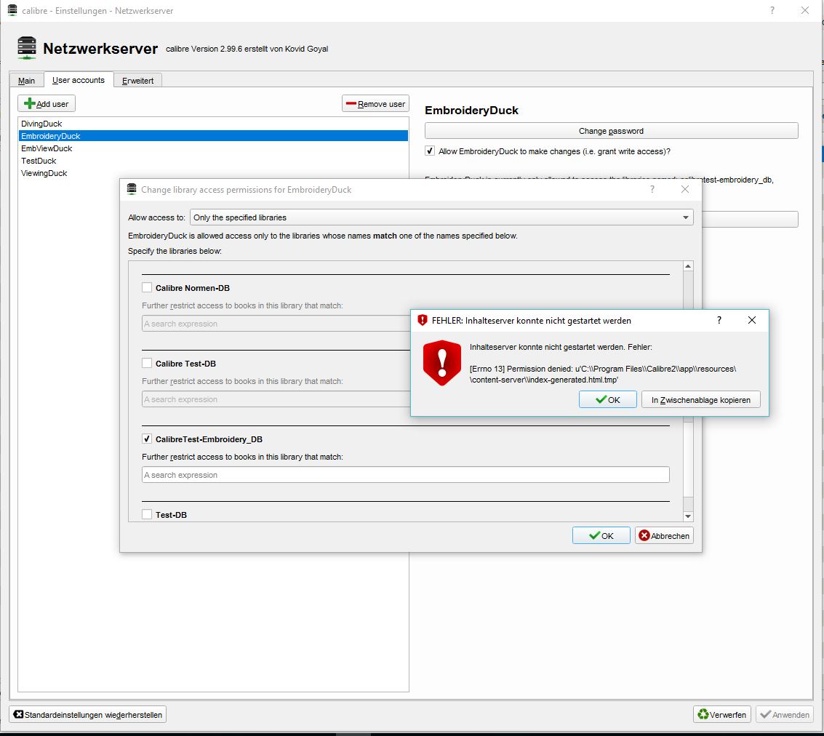Screen dimensions: 824x736
Task: Click search expression field under CalibreTest-Embroidery_DB
Action: point(405,474)
